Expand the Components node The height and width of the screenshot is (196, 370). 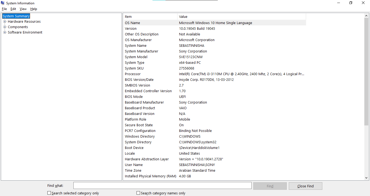5,27
